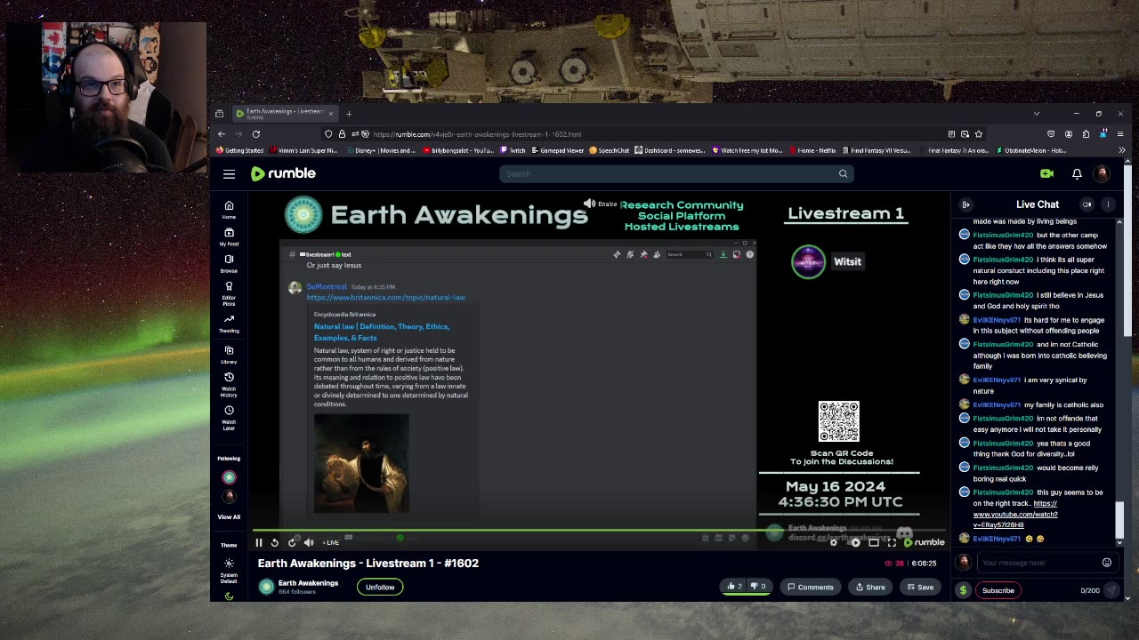Click the Subscribe button in chat

pyautogui.click(x=998, y=590)
